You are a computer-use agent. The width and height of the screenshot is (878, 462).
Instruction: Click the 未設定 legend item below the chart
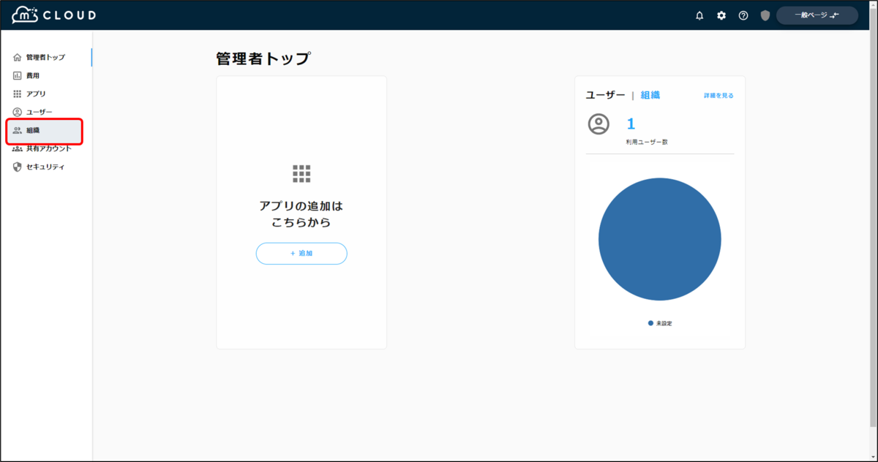click(x=661, y=322)
